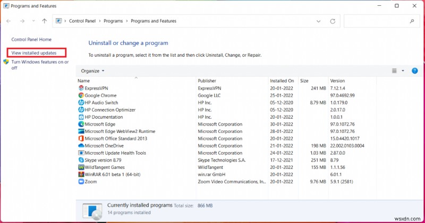Viewport: 425px width, 223px height.
Task: Click the Skype version 8.79 icon
Action: click(x=81, y=160)
